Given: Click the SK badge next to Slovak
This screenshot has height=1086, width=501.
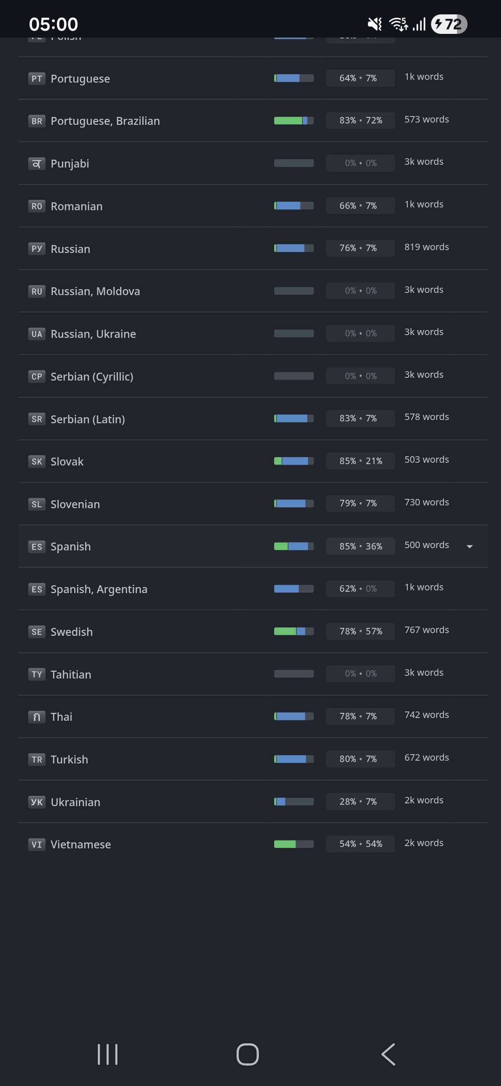Looking at the screenshot, I should (37, 462).
